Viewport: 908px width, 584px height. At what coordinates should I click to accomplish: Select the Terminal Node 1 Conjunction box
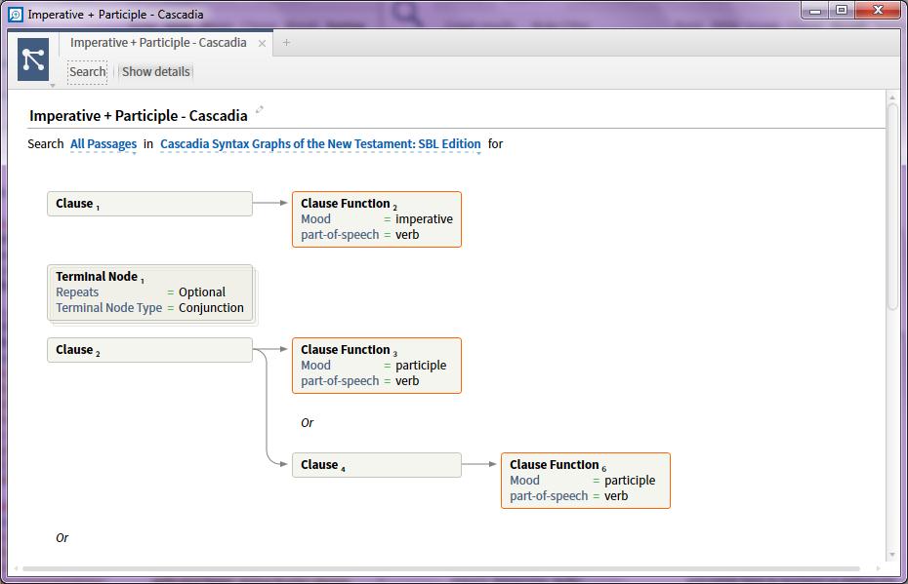pyautogui.click(x=149, y=292)
